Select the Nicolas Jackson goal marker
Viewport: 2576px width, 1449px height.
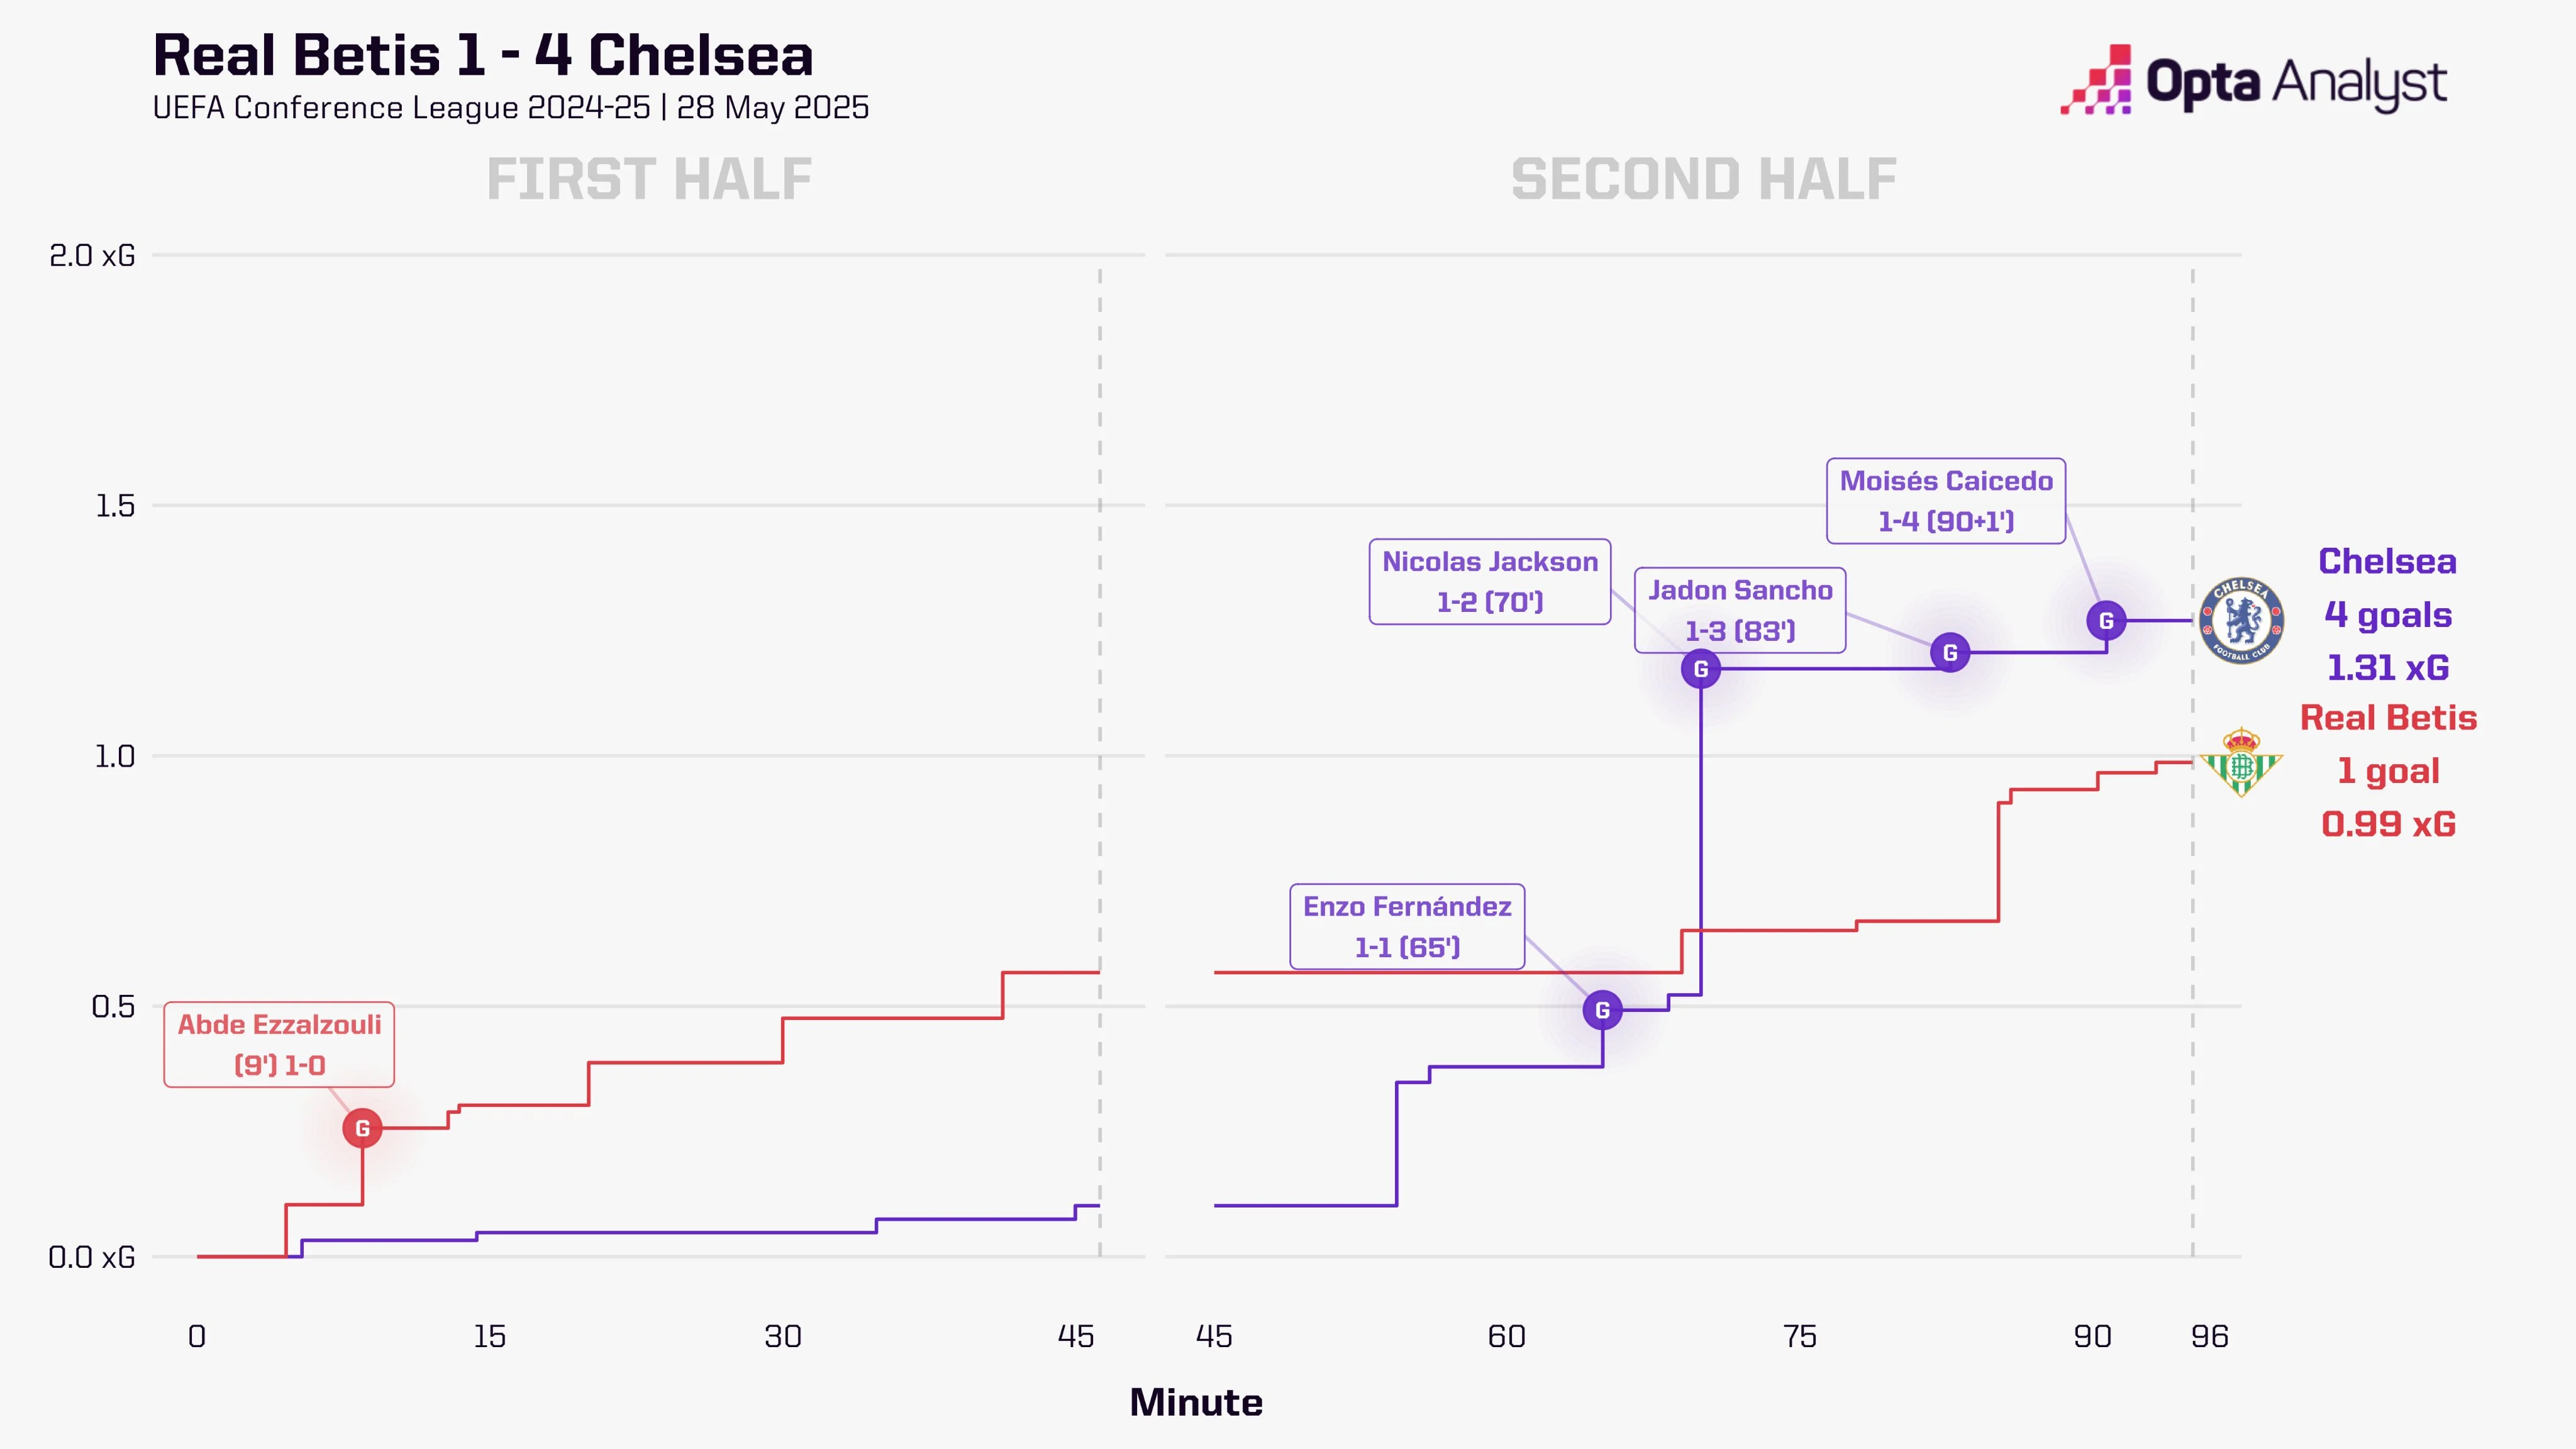click(x=1700, y=669)
